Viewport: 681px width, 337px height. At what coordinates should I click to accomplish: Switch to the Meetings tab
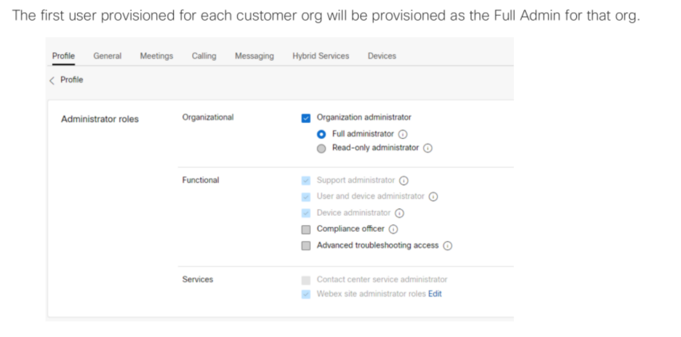click(156, 56)
